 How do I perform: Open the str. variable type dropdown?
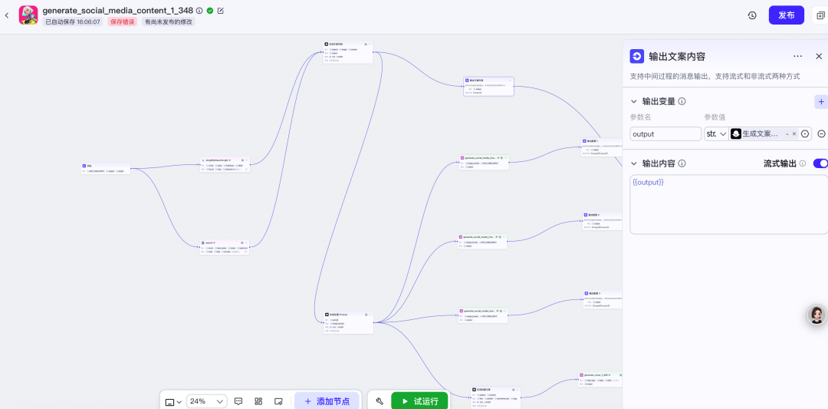[716, 134]
